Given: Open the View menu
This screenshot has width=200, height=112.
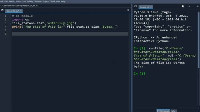Looking at the screenshot, I should pyautogui.click(x=58, y=2).
